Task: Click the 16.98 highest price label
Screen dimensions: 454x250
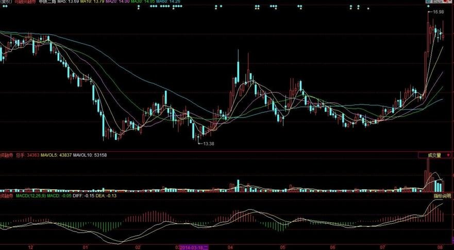Action: click(438, 11)
